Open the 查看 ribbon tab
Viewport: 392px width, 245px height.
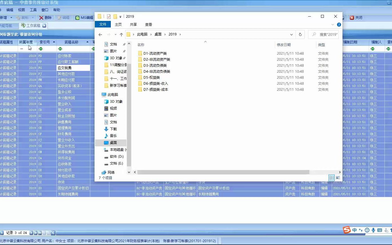pos(149,25)
